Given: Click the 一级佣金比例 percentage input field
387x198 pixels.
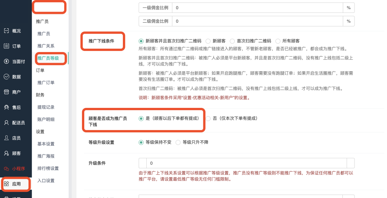Looking at the screenshot, I should [257, 8].
